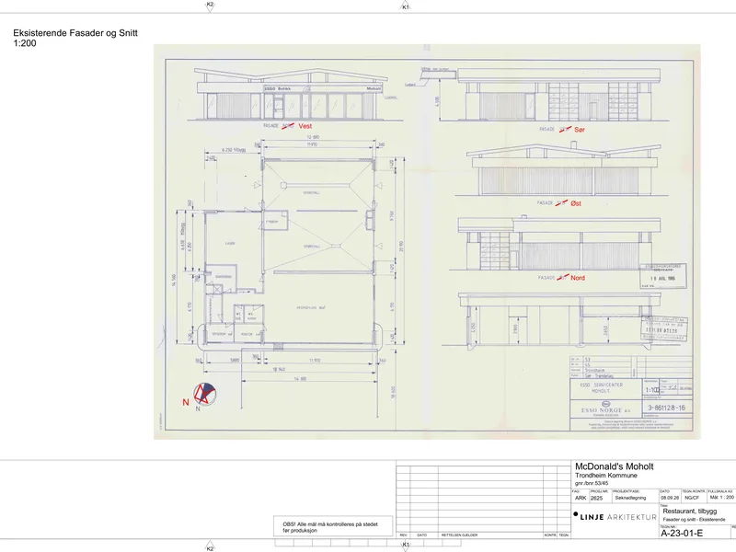
Task: Click the red "Vest" facade label
Action: [x=305, y=126]
